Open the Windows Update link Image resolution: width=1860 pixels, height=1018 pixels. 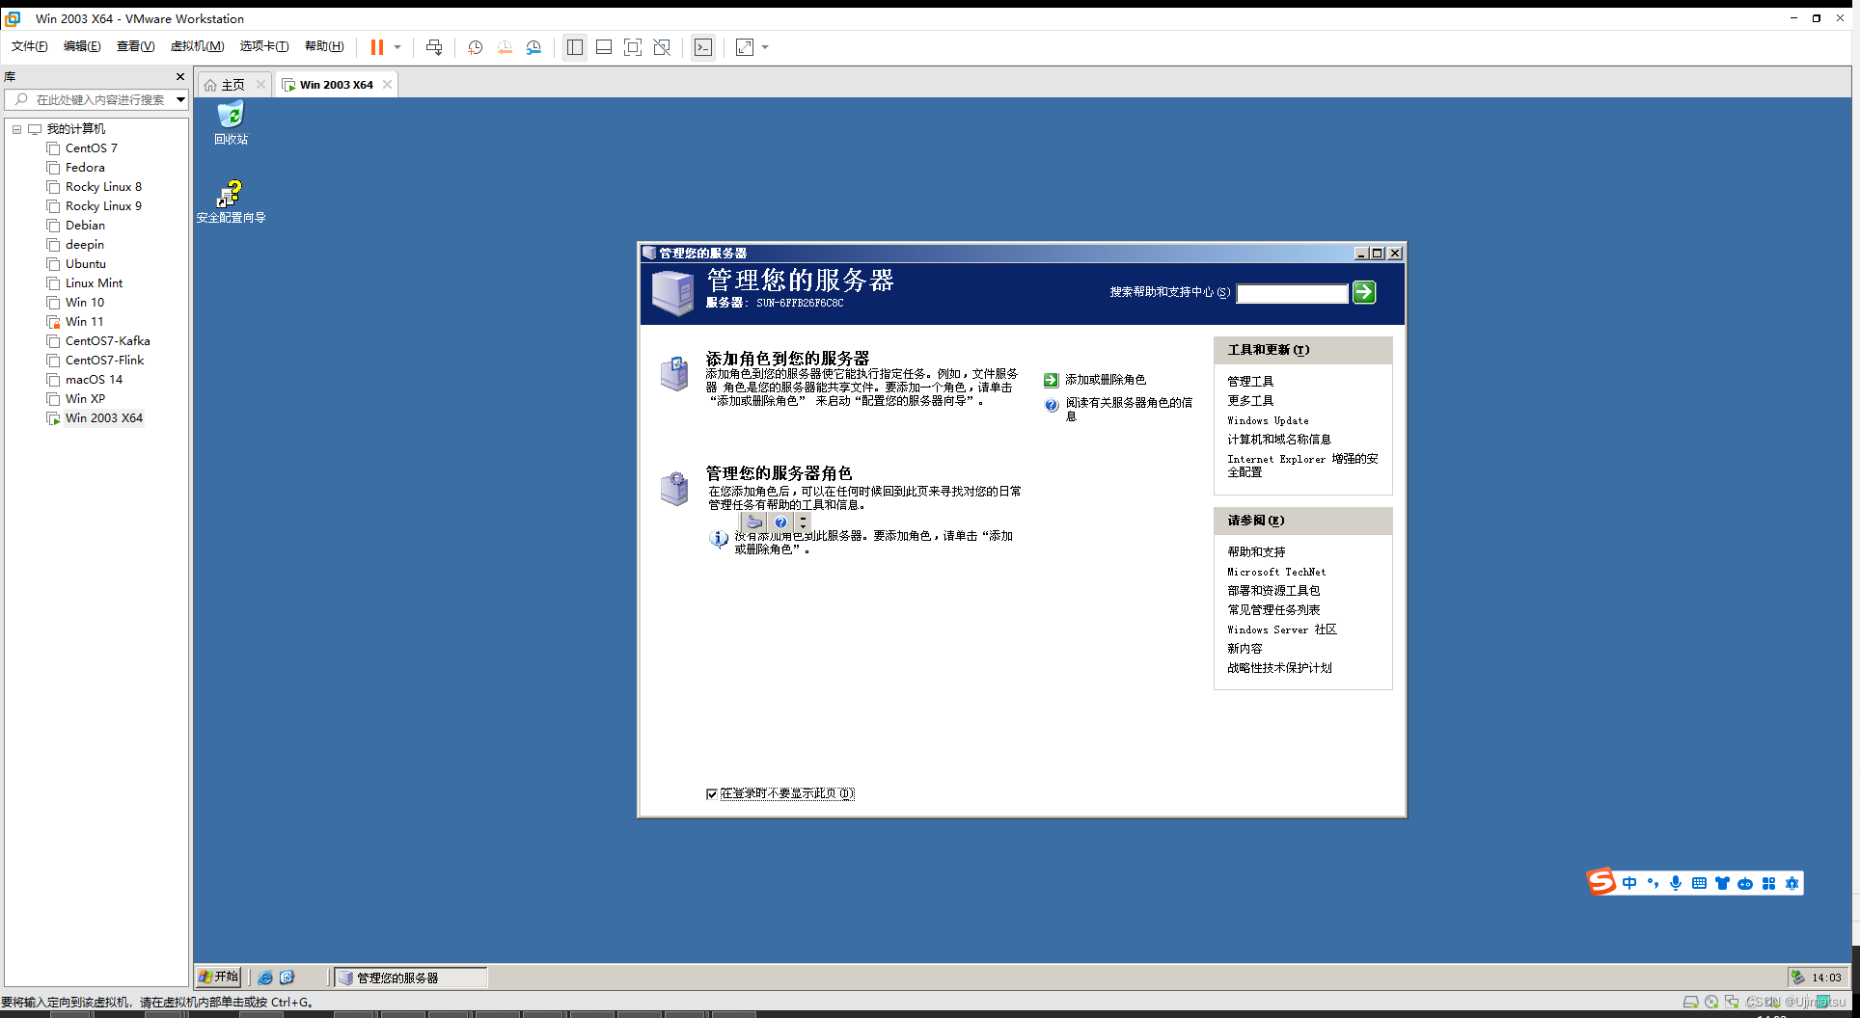coord(1268,420)
